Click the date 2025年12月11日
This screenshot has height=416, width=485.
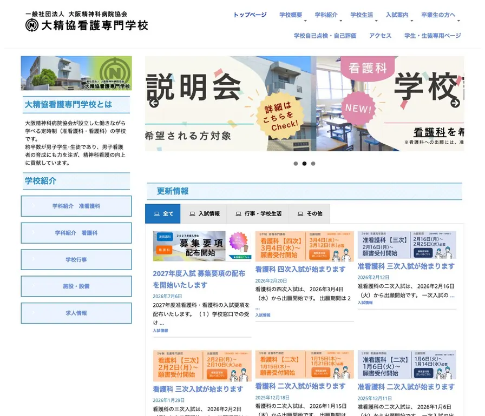[375, 398]
